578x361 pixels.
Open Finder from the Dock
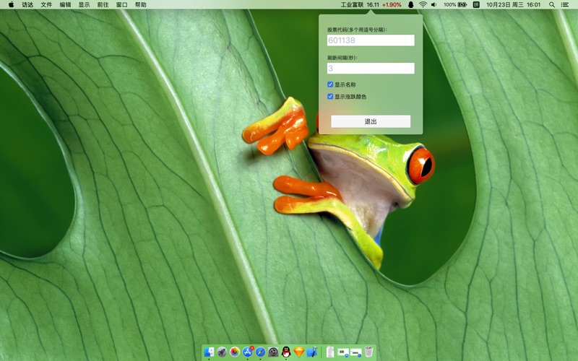[x=209, y=352]
